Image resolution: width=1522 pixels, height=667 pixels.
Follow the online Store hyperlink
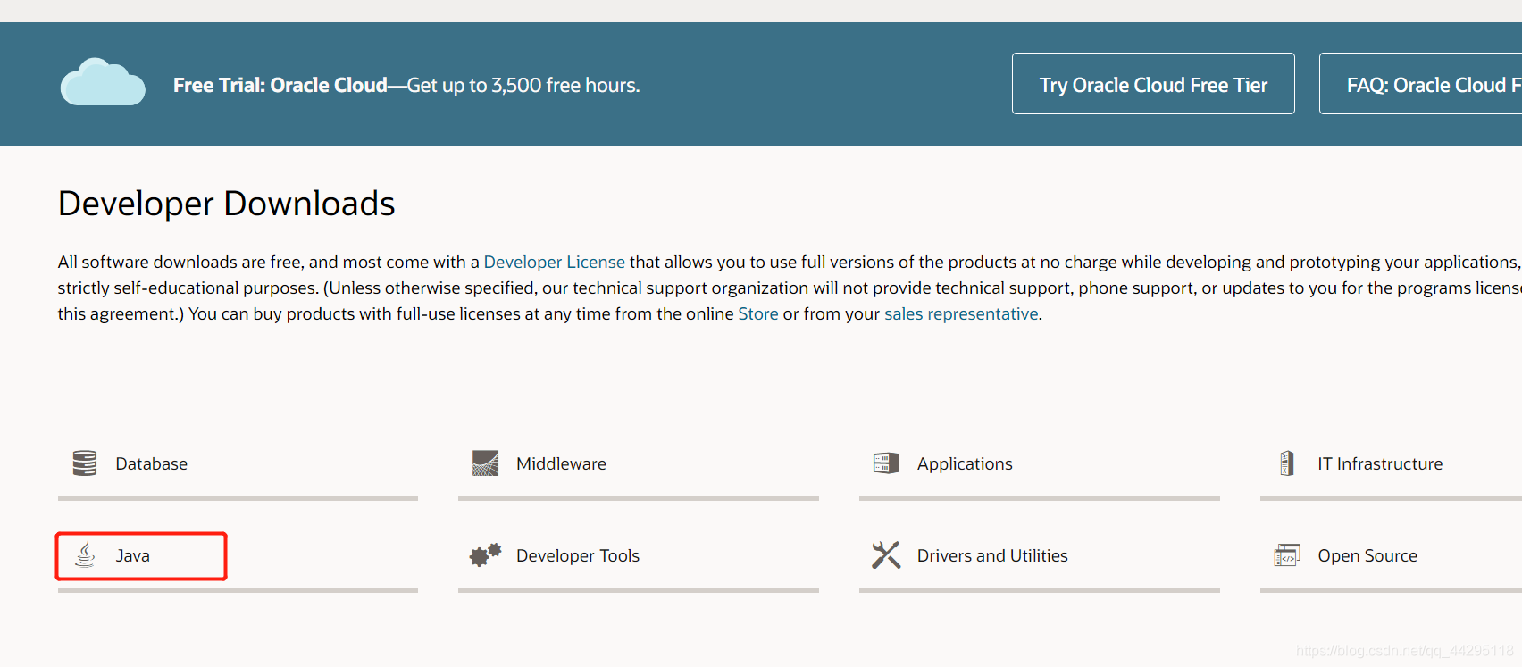tap(758, 313)
